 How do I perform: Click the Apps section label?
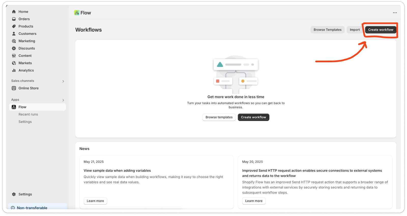tap(15, 100)
